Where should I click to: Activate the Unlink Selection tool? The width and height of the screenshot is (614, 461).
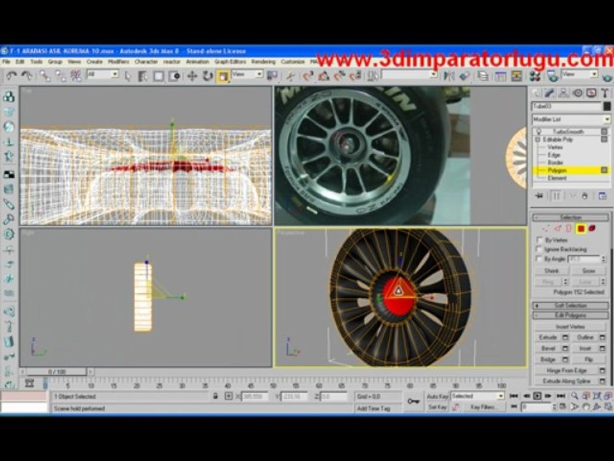coord(60,76)
